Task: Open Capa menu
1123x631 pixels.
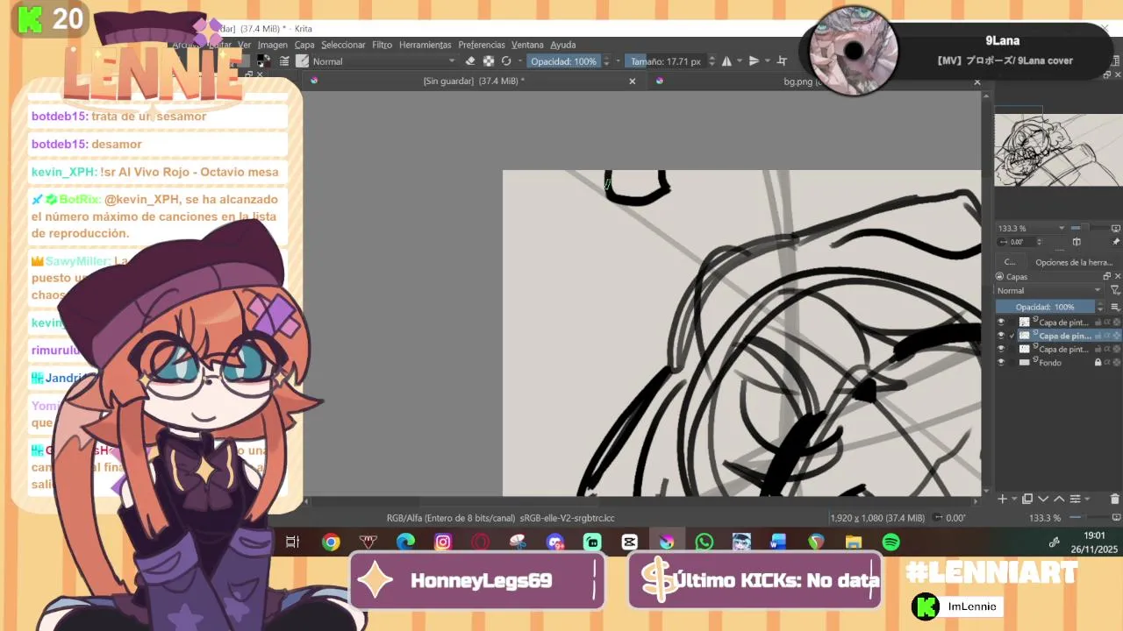Action: pyautogui.click(x=304, y=45)
